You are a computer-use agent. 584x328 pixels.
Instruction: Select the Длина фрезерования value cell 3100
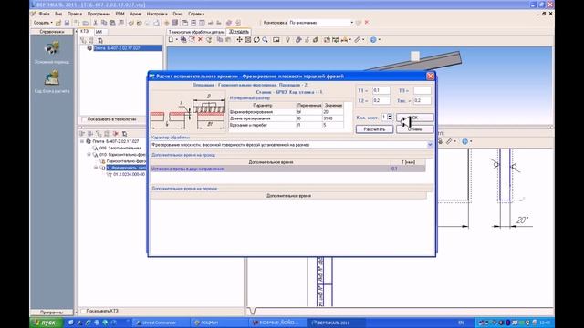click(333, 118)
